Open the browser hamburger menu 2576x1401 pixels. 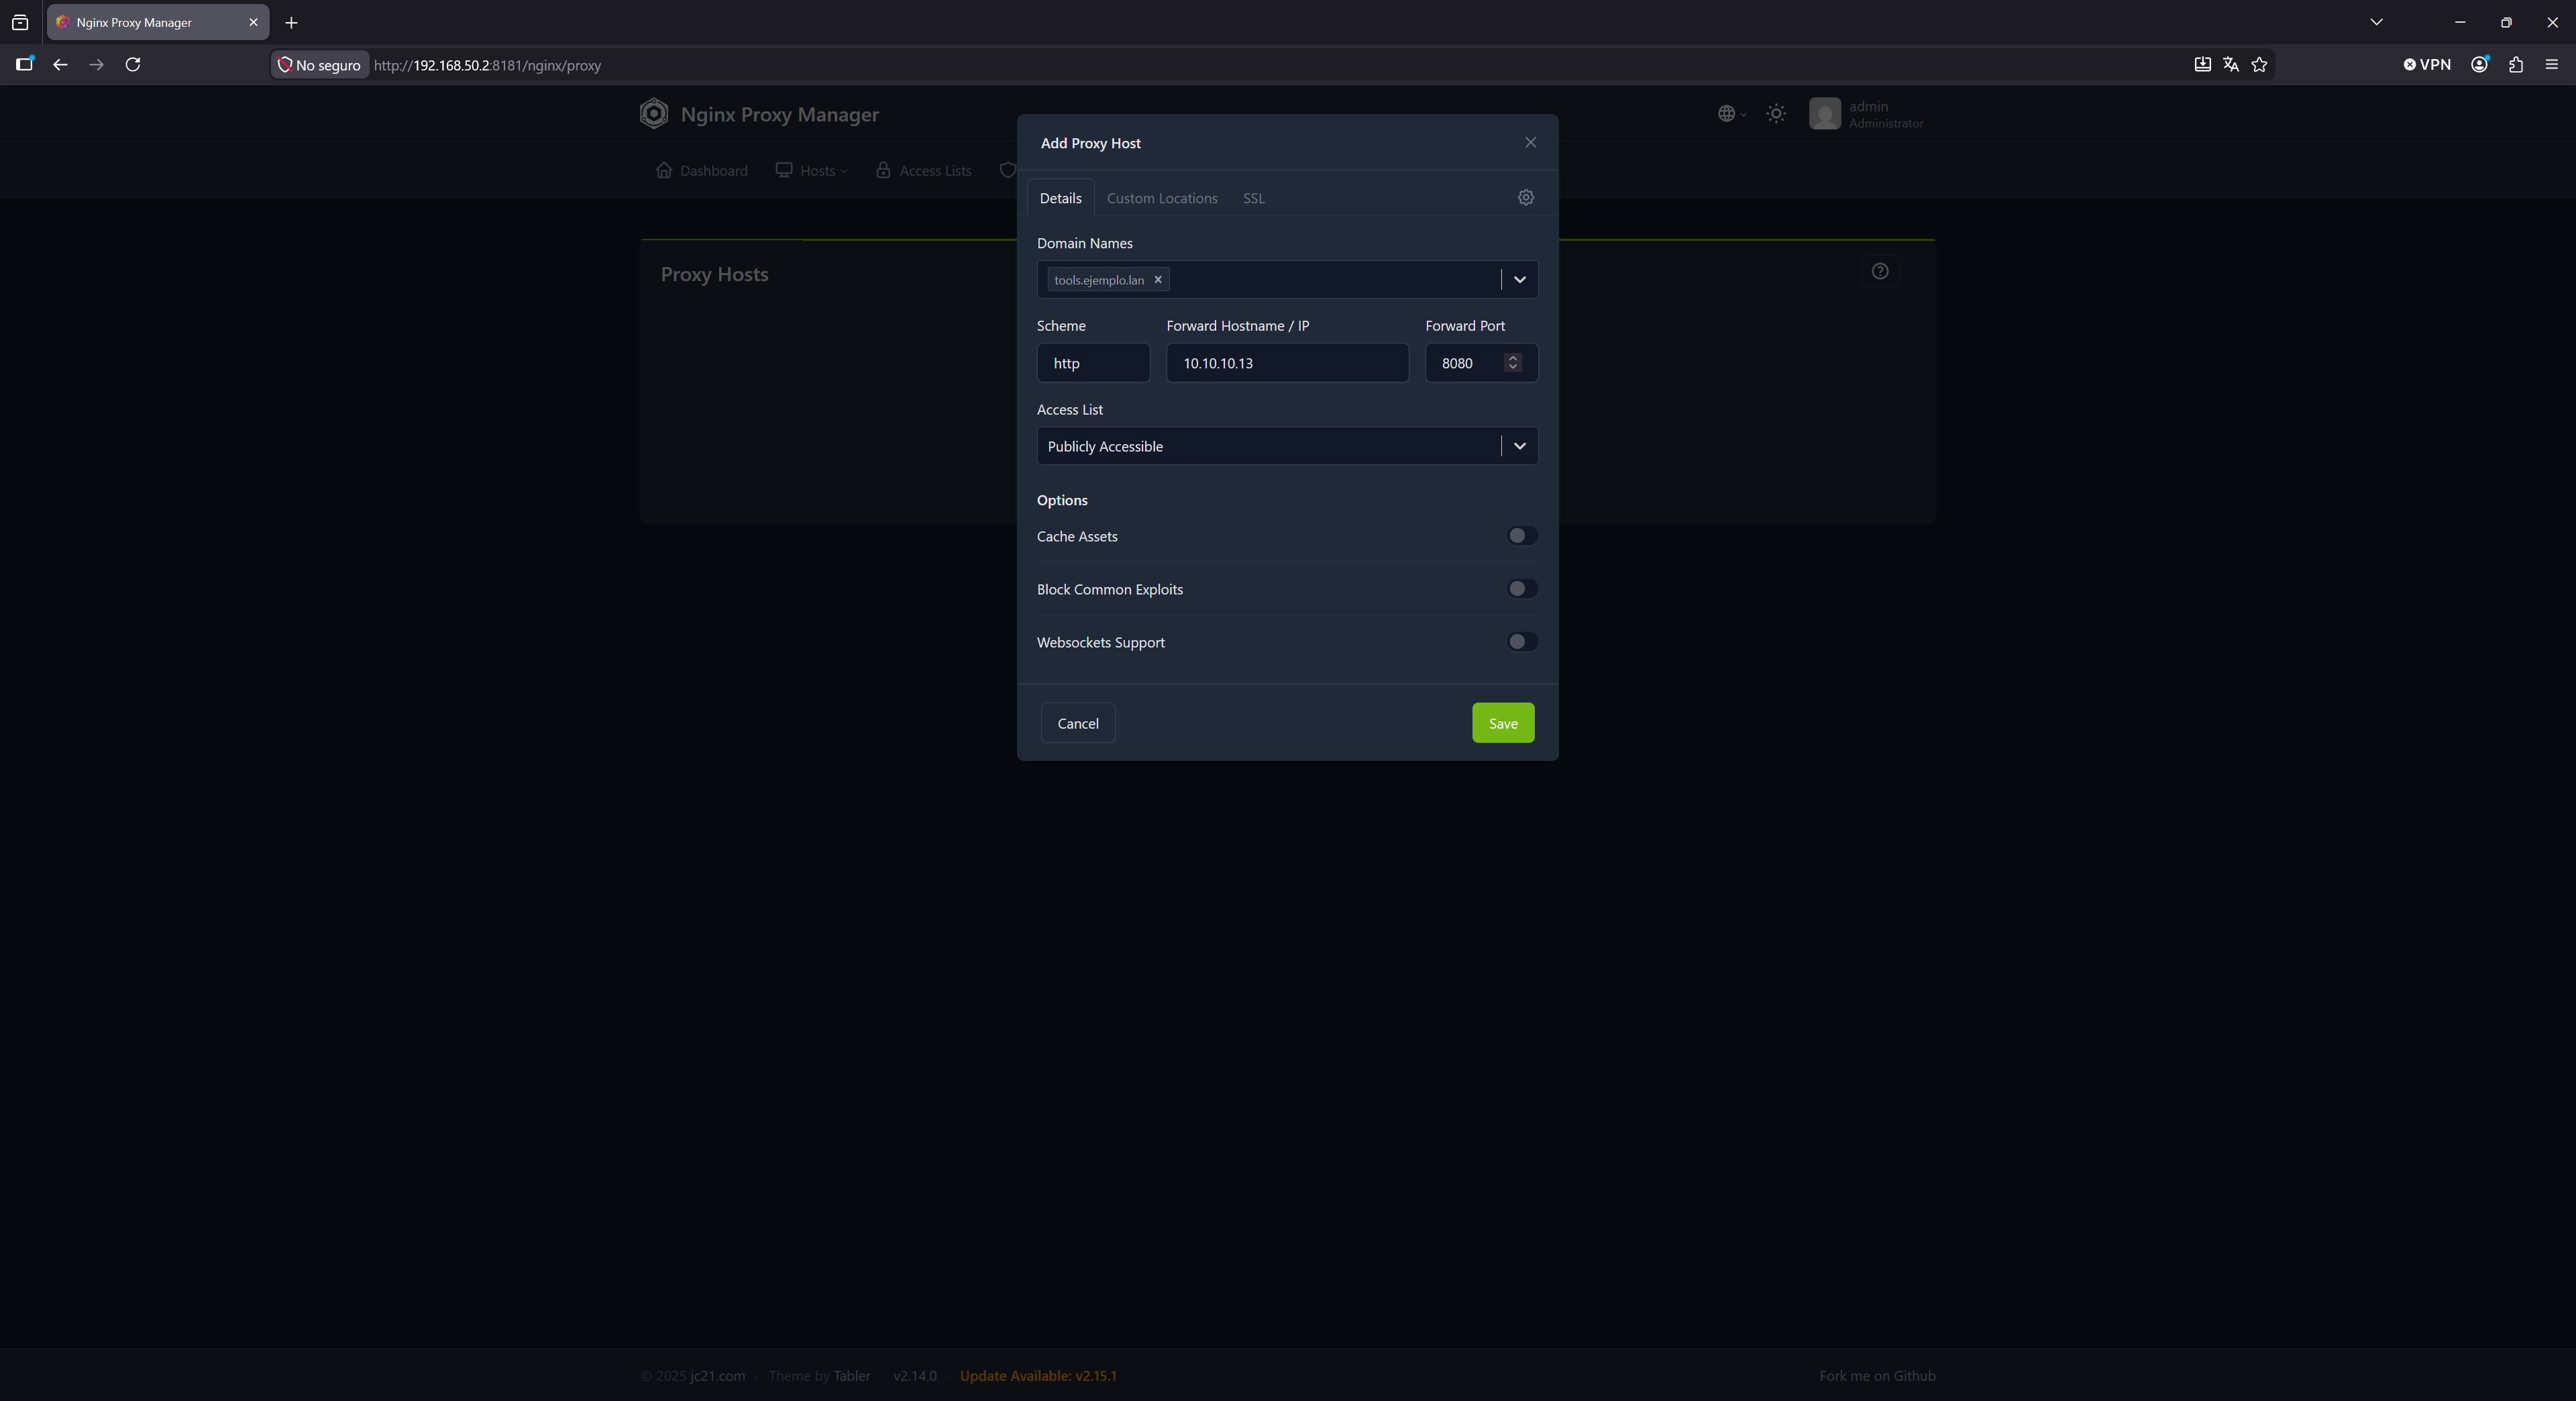[2552, 65]
